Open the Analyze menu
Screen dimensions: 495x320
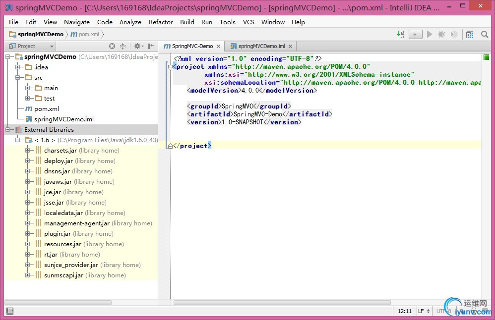tap(130, 22)
